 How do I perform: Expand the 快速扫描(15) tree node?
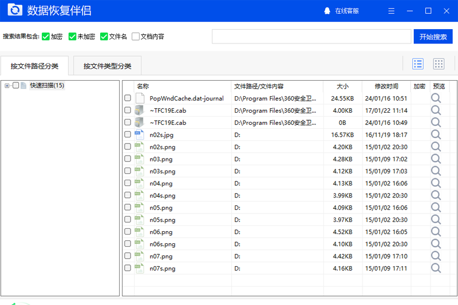(x=7, y=86)
